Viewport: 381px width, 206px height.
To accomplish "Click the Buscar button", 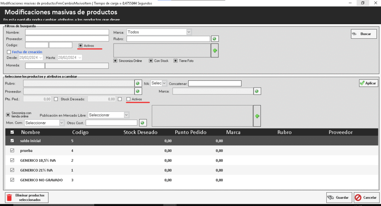I will tap(363, 34).
